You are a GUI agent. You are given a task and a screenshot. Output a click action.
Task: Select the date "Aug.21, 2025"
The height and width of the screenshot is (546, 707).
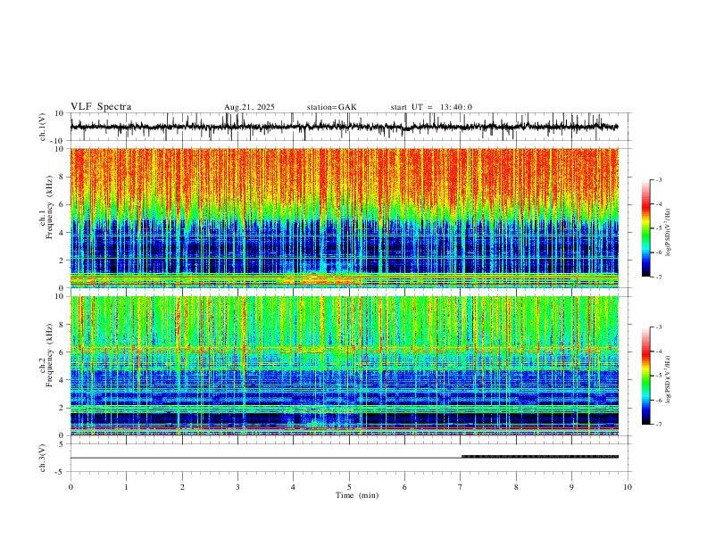click(249, 107)
